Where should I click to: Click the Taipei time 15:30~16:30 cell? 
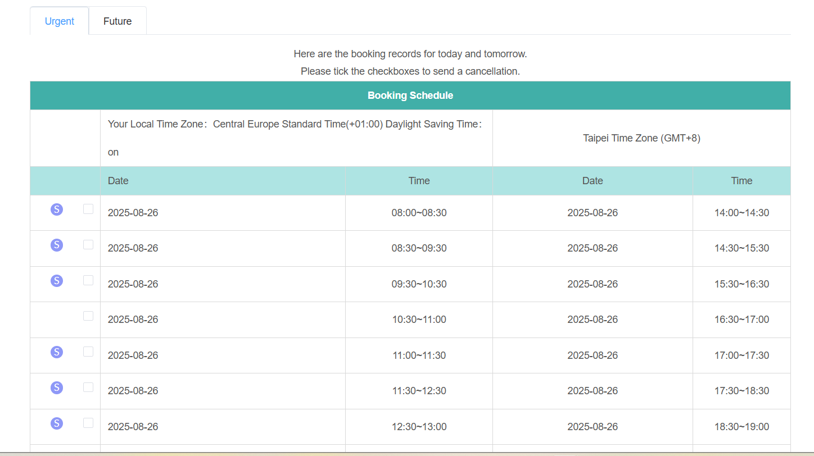741,284
